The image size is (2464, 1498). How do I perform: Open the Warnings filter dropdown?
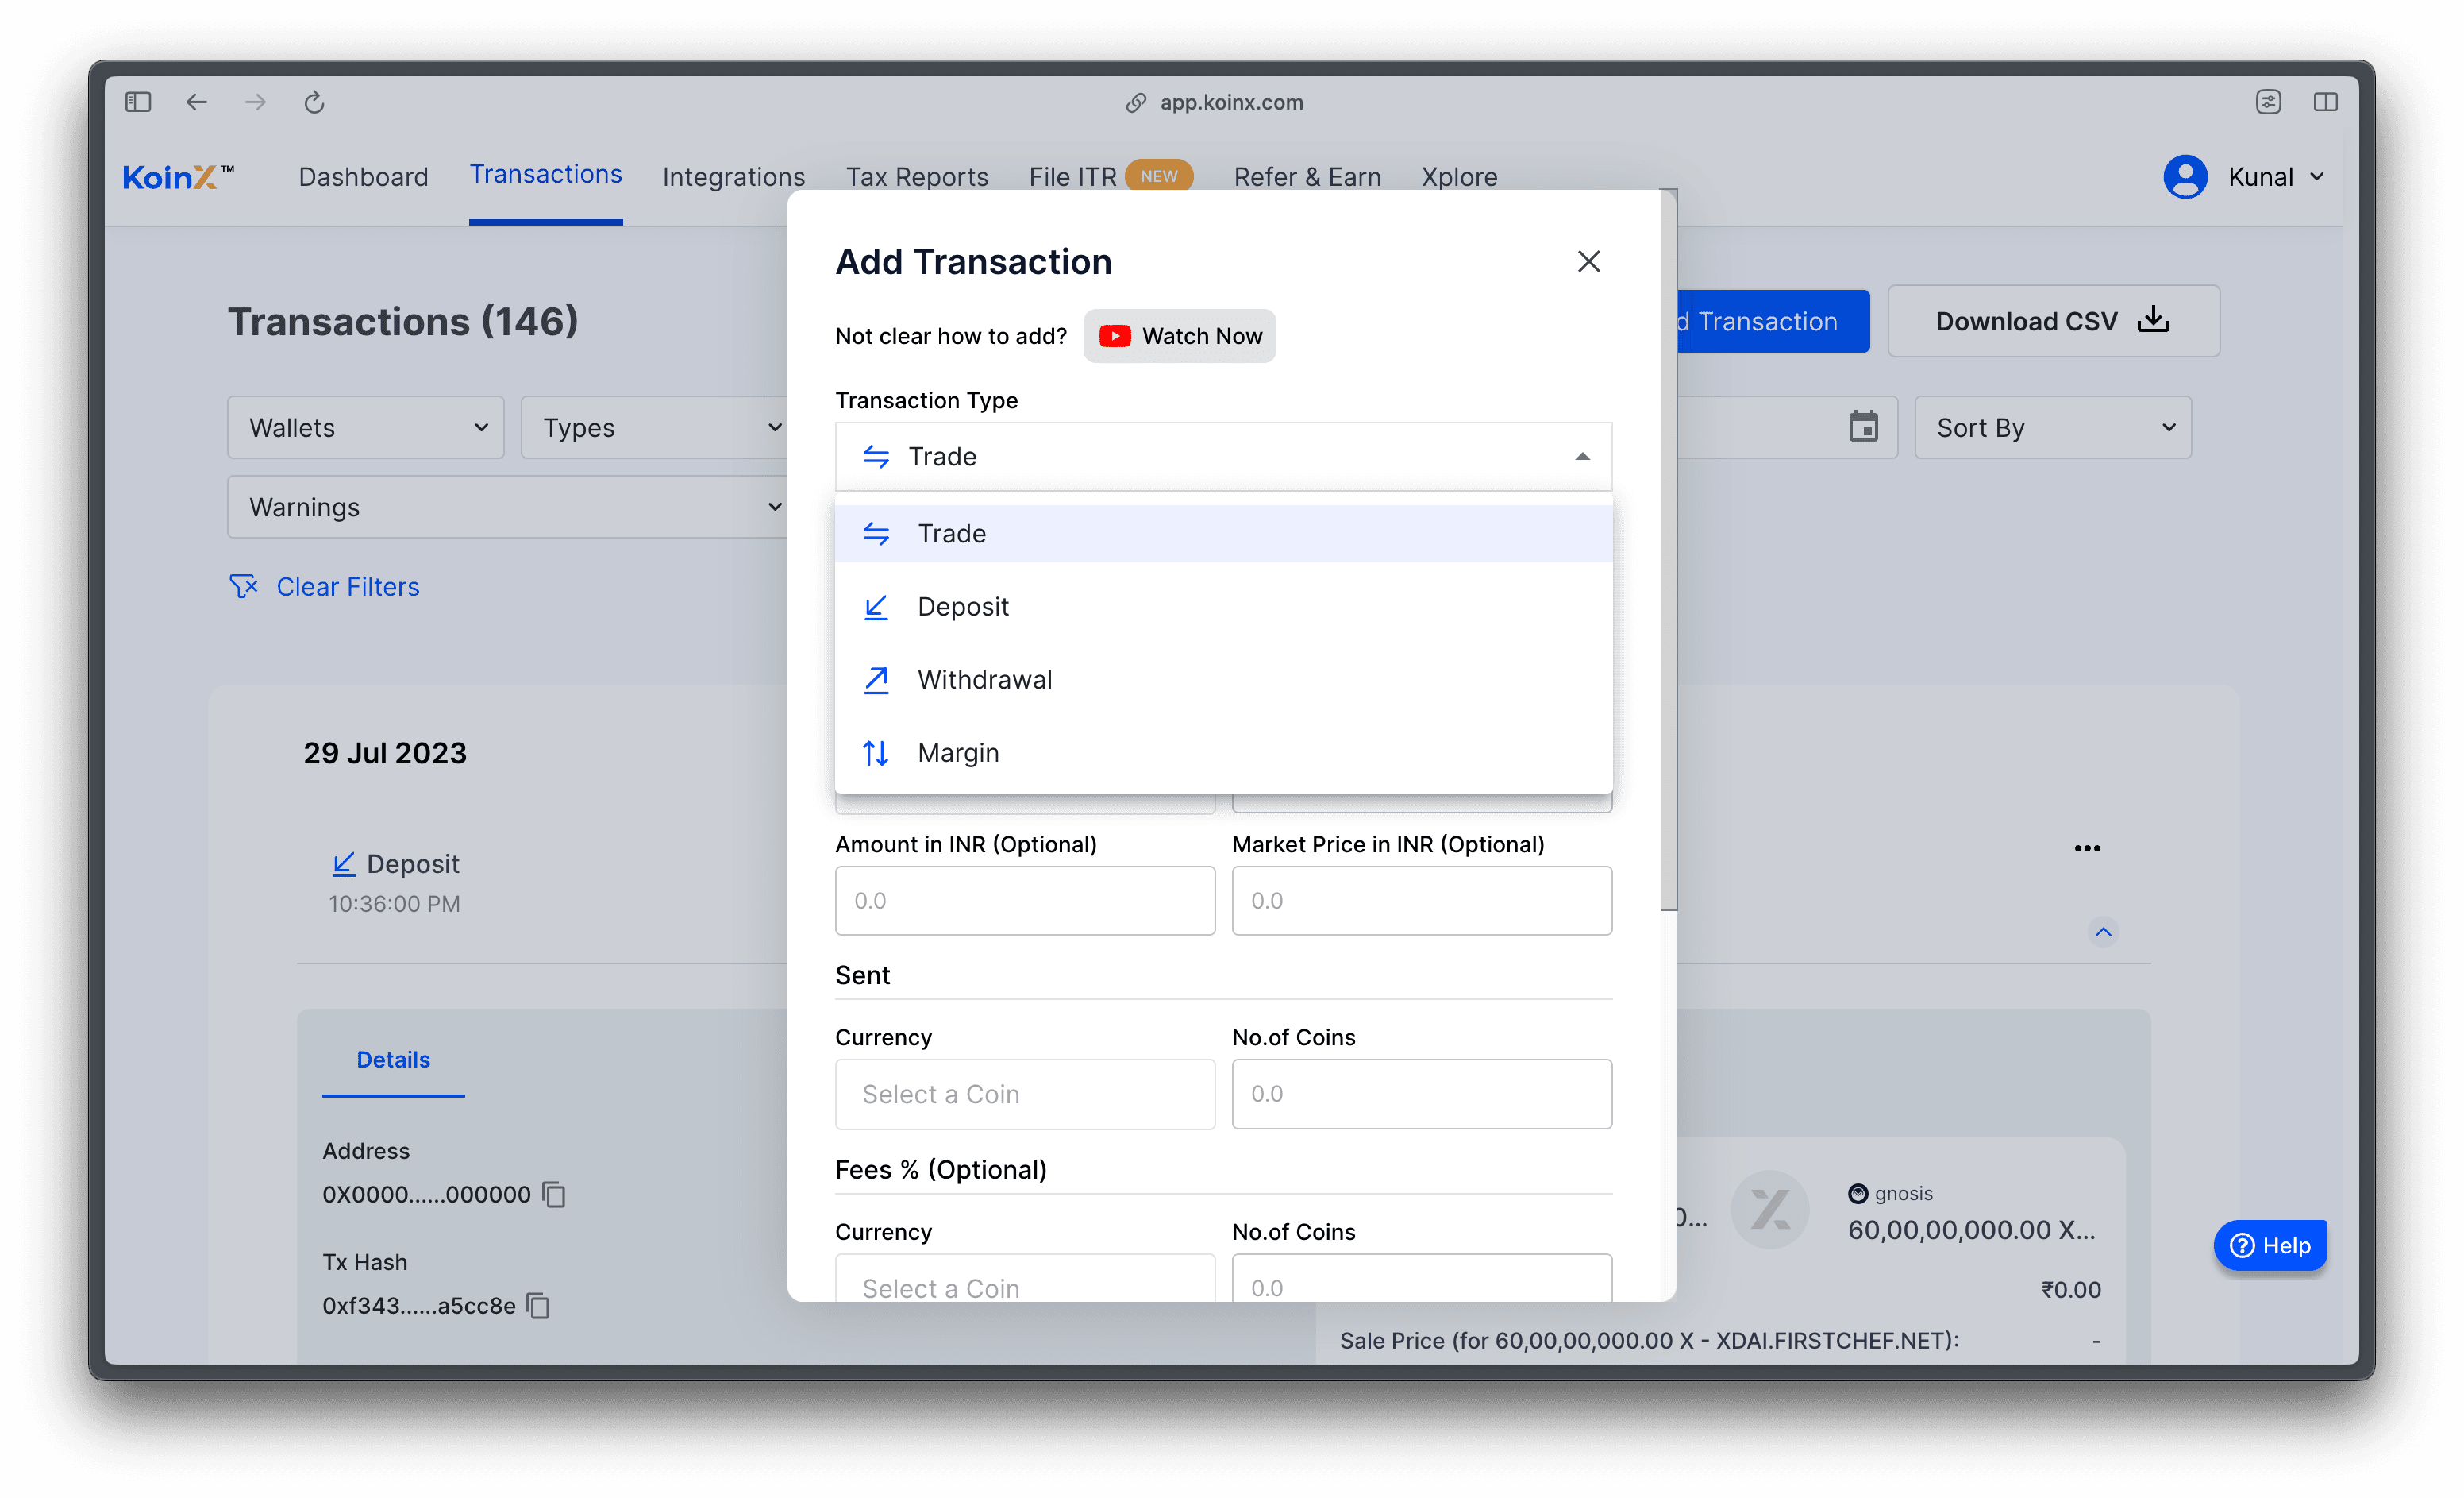tap(508, 506)
